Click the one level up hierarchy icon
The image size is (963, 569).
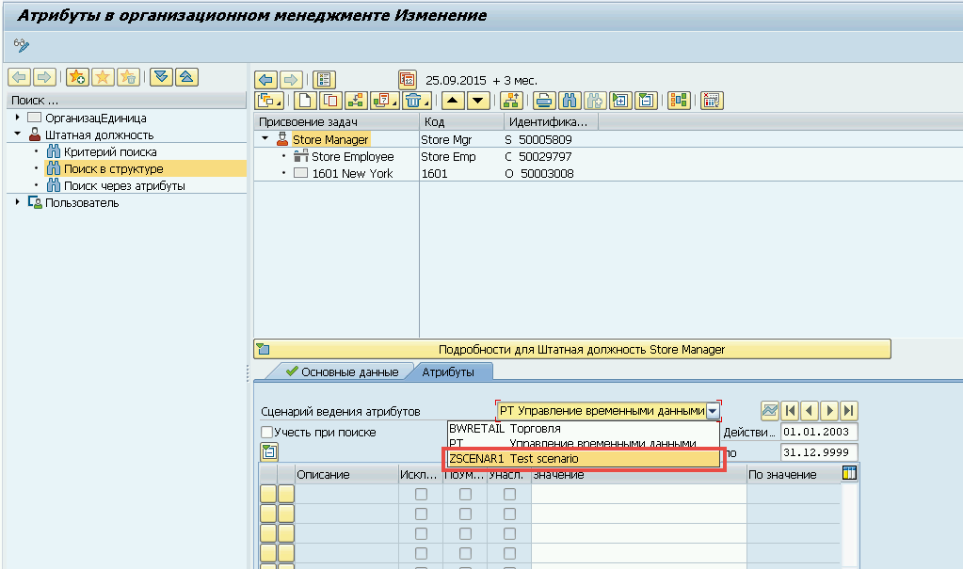[511, 100]
